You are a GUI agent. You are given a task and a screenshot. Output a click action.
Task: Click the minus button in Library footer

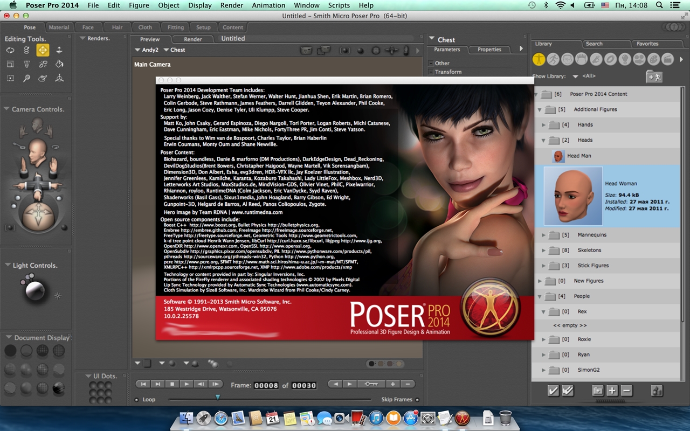point(626,391)
